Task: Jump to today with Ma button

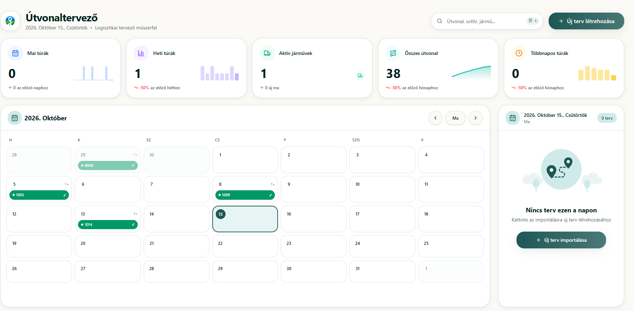Action: [x=455, y=118]
